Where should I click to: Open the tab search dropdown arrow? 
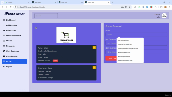2,2
